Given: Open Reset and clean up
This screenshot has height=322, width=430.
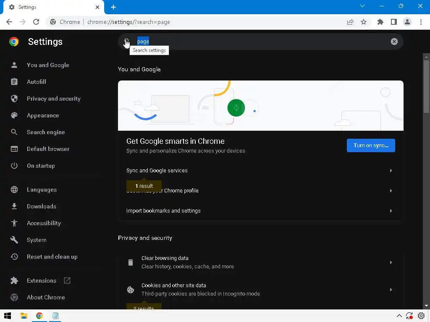Looking at the screenshot, I should pyautogui.click(x=52, y=257).
